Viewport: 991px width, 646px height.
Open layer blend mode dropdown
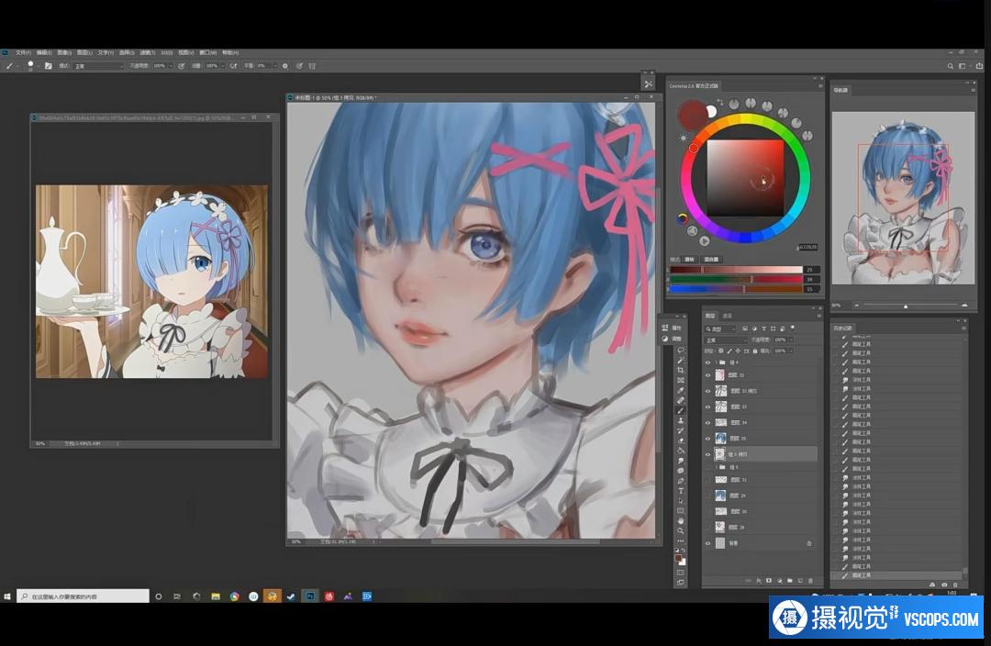point(726,340)
